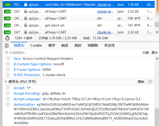The width and height of the screenshot is (159, 126).
Task: Click the gzip, deflate, br value
Action: [x=54, y=93]
